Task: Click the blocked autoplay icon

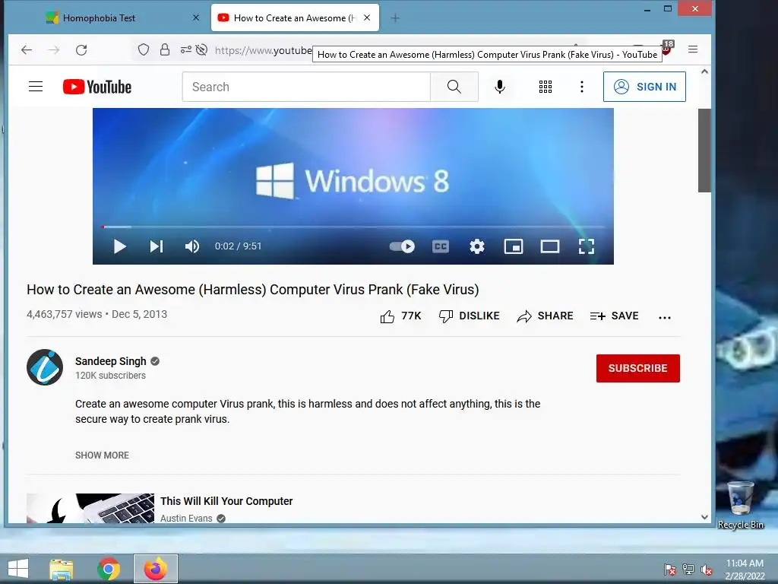Action: tap(201, 49)
